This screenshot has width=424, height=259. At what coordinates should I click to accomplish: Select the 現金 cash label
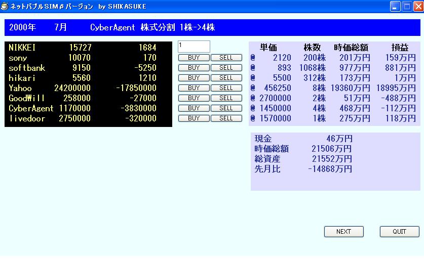click(263, 139)
